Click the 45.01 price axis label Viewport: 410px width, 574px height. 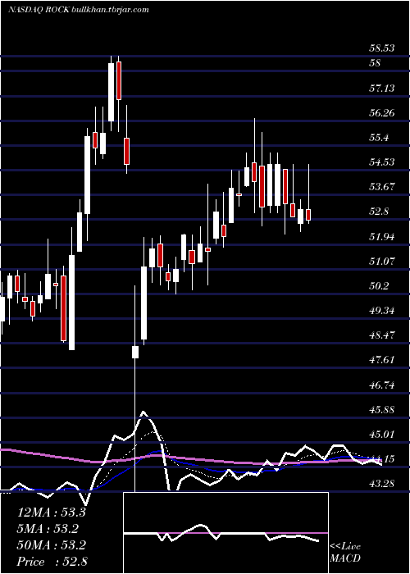click(x=382, y=434)
